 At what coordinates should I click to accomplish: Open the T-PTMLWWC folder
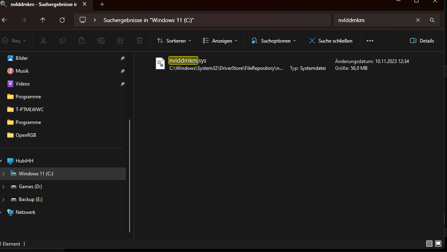click(x=29, y=110)
